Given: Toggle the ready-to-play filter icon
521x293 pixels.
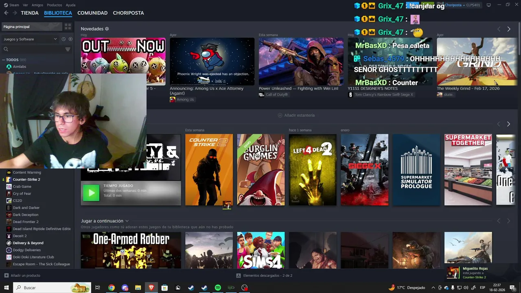Looking at the screenshot, I should (70, 39).
